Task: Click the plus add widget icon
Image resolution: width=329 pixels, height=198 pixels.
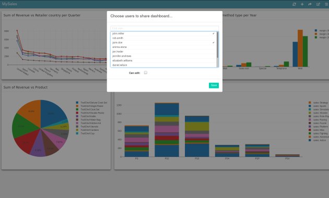Action: pos(302,4)
